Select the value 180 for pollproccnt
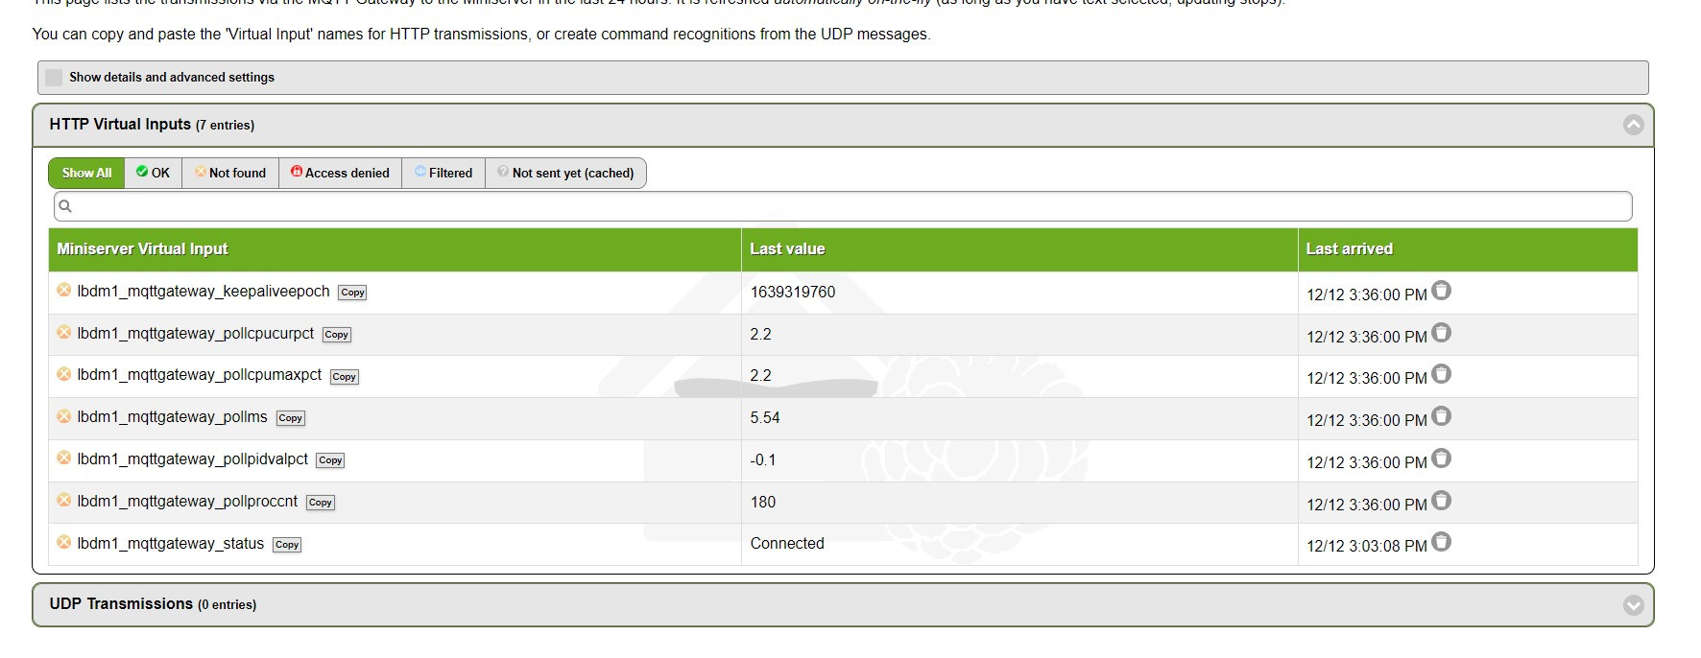Viewport: 1701px width, 658px height. (x=763, y=502)
